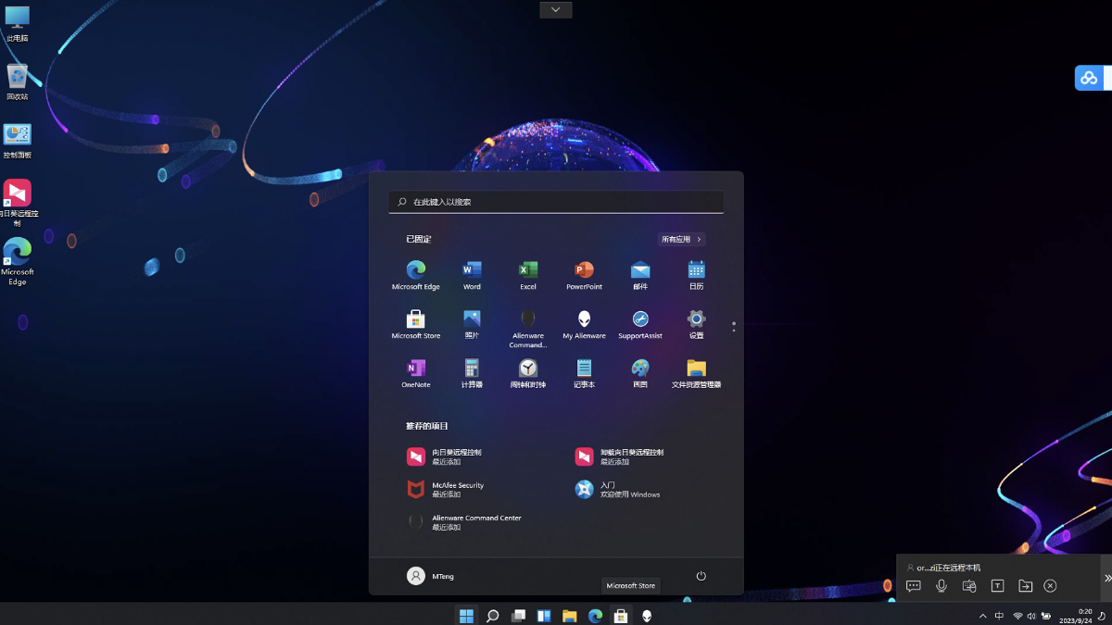Image resolution: width=1112 pixels, height=625 pixels.
Task: Select 向日葵远程控制 desktop shortcut
Action: click(x=17, y=203)
